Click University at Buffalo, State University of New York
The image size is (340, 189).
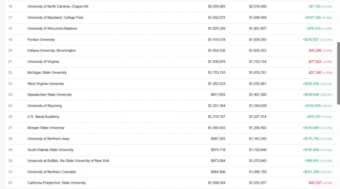[68, 161]
